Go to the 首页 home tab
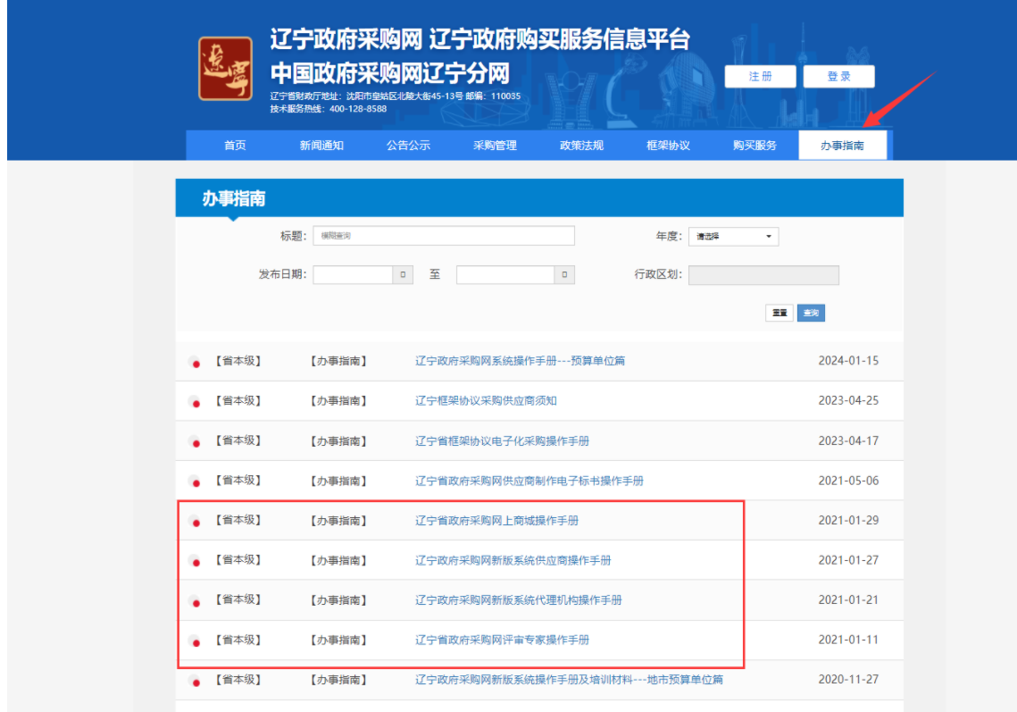 (x=235, y=146)
